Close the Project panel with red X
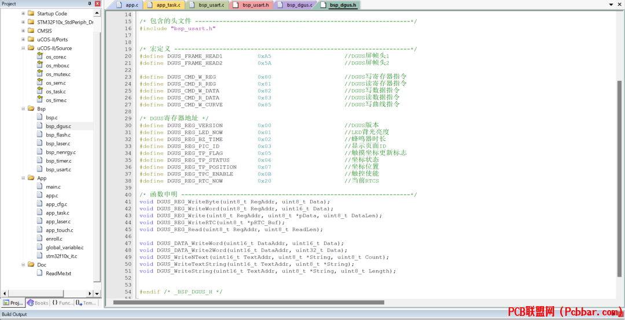625x320 pixels. 98,3
